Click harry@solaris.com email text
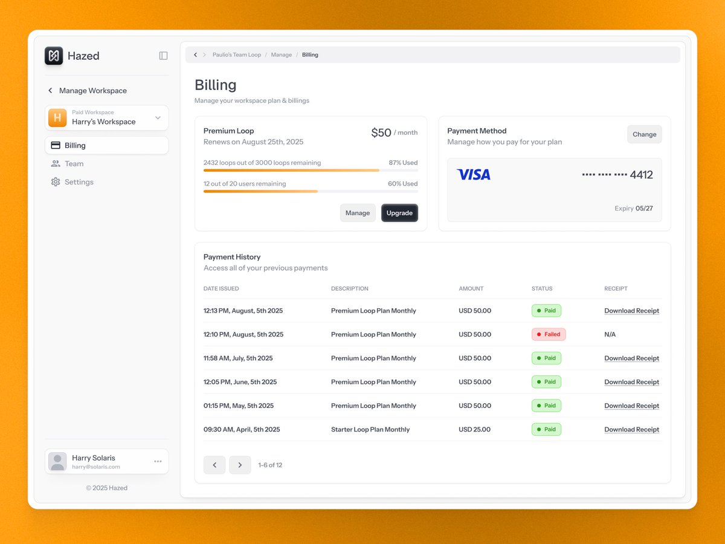 pyautogui.click(x=96, y=467)
